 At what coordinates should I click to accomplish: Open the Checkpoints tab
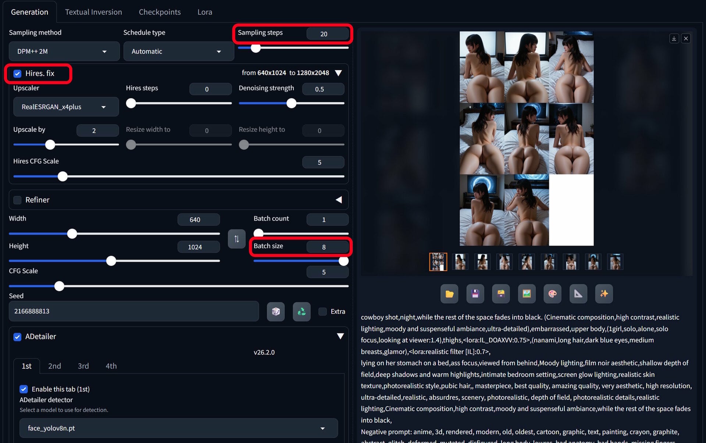pyautogui.click(x=160, y=12)
